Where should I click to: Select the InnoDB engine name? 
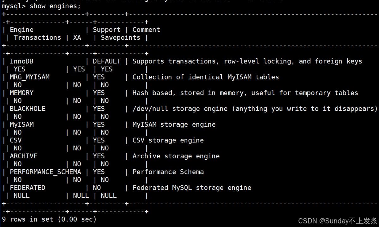(x=21, y=61)
